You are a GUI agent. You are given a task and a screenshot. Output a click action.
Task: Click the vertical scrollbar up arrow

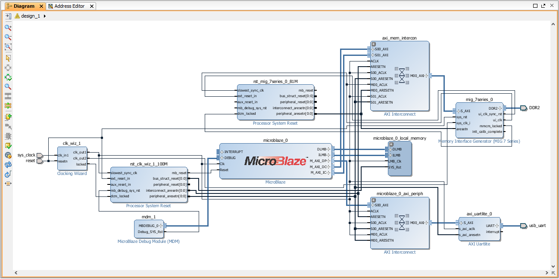[553, 25]
